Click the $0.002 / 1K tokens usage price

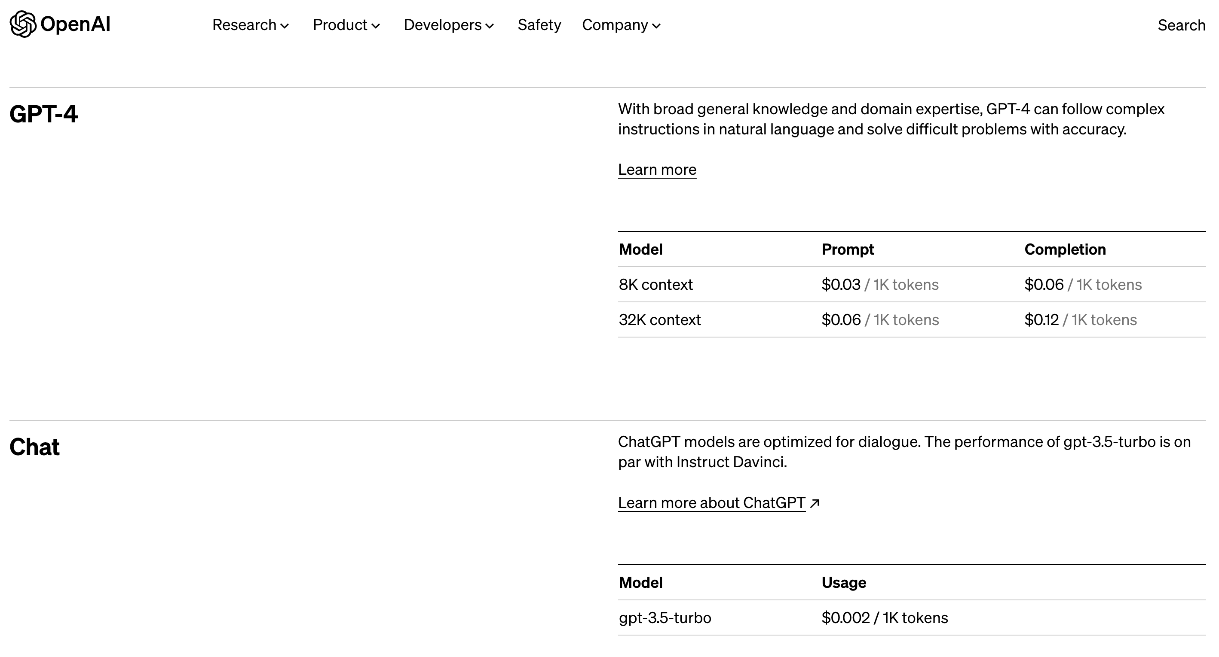coord(885,618)
